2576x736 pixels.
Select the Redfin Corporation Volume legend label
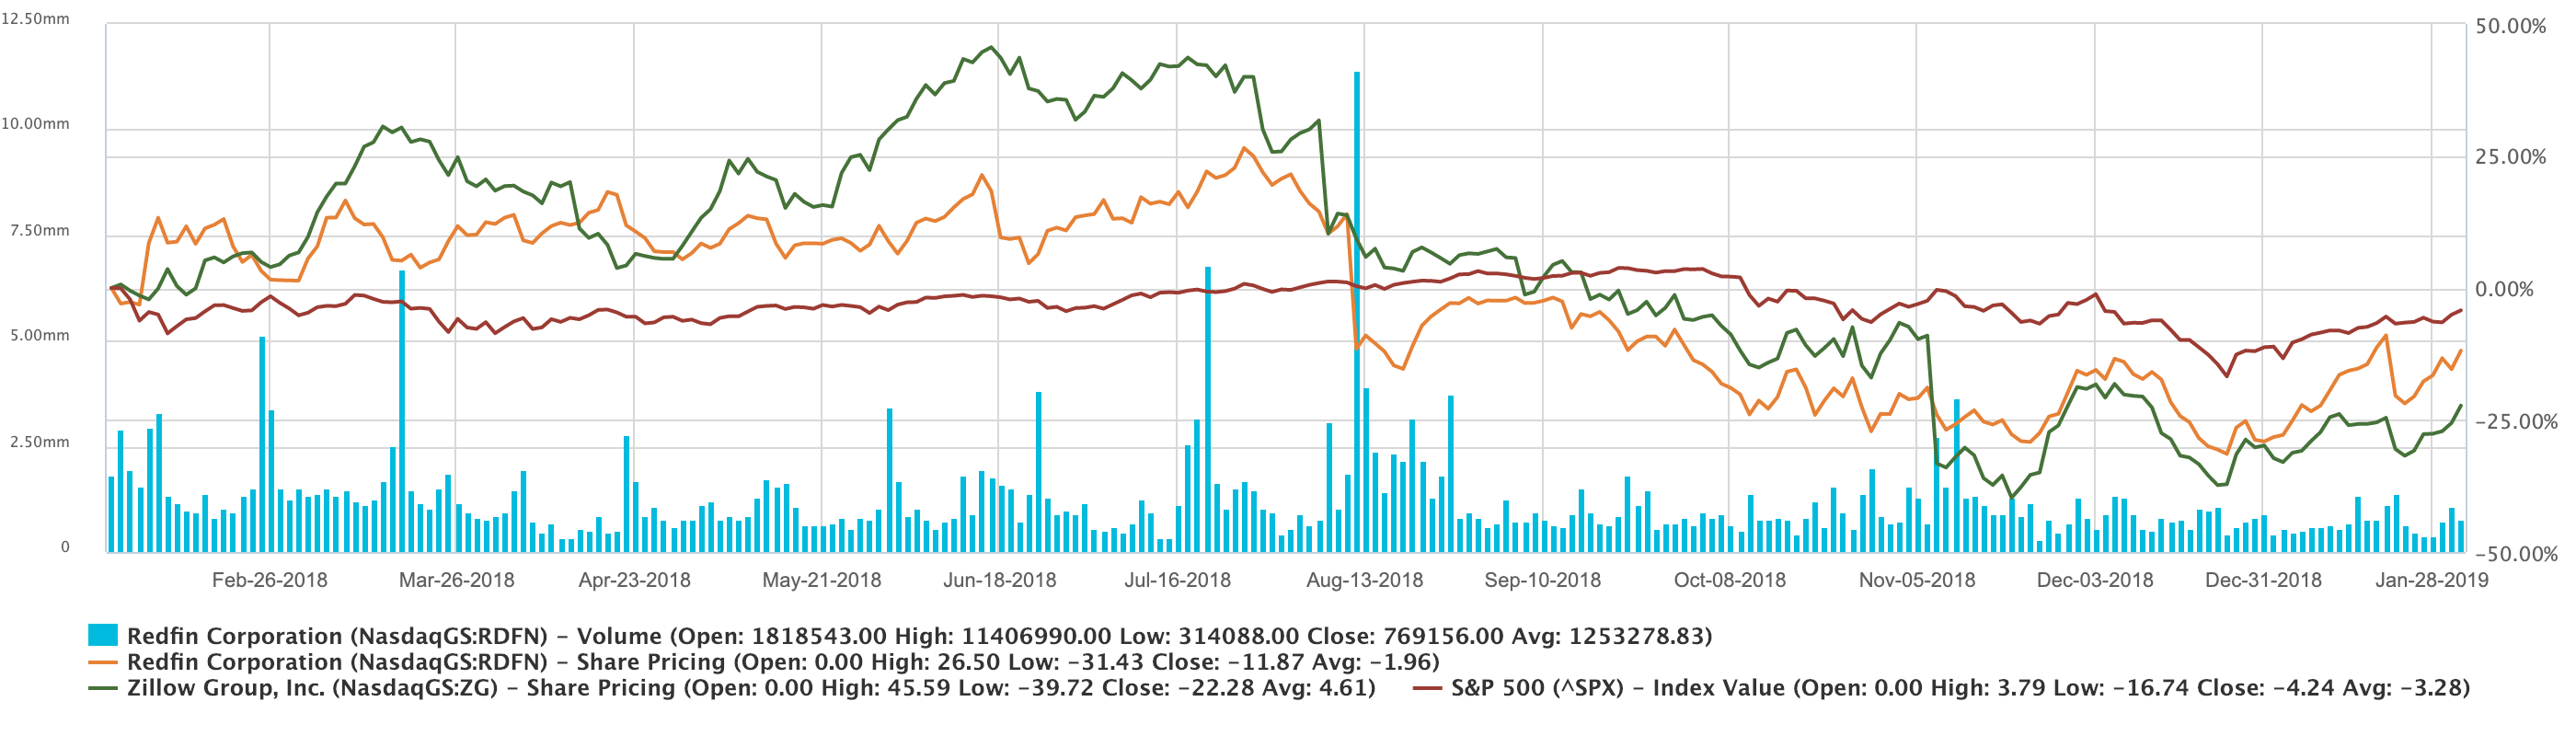click(x=919, y=636)
